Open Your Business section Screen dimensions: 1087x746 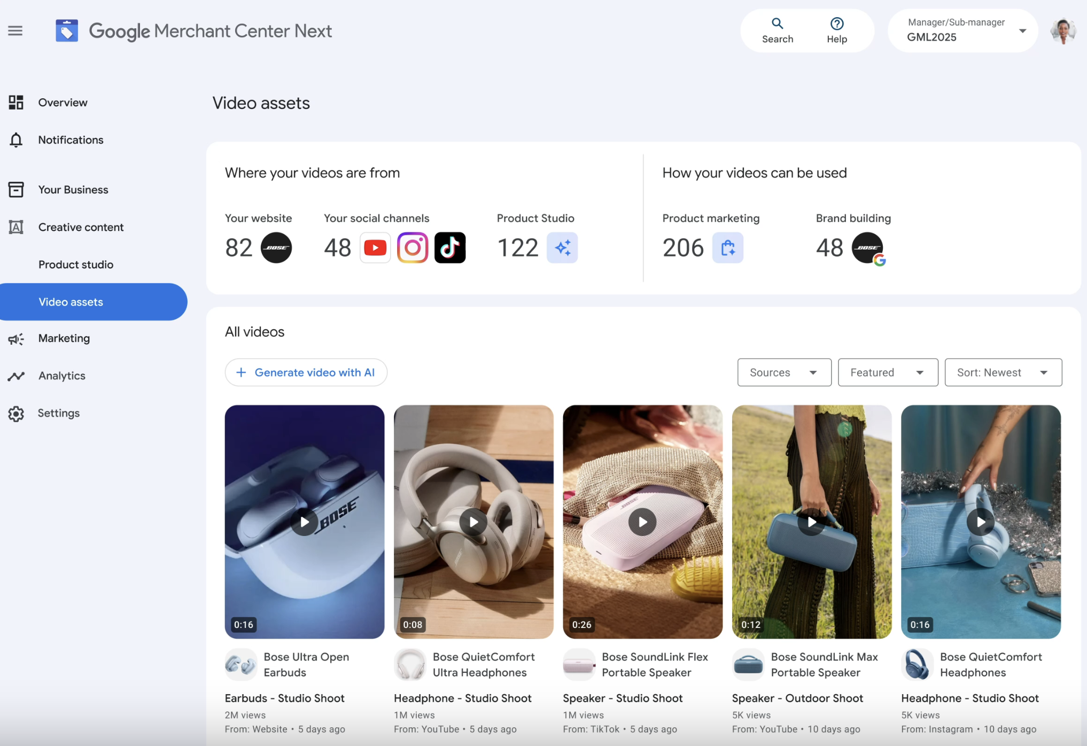pyautogui.click(x=73, y=189)
